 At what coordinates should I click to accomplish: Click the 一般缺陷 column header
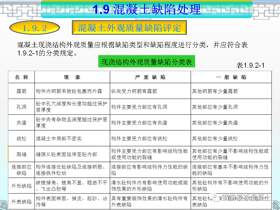click(231, 77)
